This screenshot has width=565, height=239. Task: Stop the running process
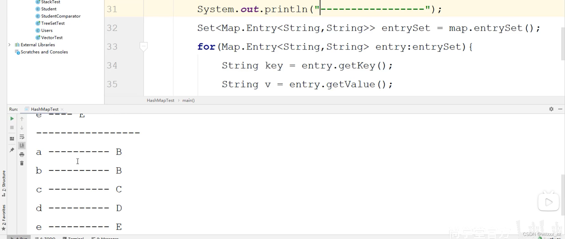pyautogui.click(x=12, y=127)
